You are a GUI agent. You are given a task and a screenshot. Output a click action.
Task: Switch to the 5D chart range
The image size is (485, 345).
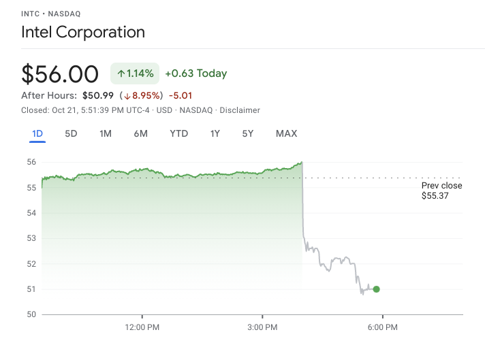pyautogui.click(x=71, y=134)
